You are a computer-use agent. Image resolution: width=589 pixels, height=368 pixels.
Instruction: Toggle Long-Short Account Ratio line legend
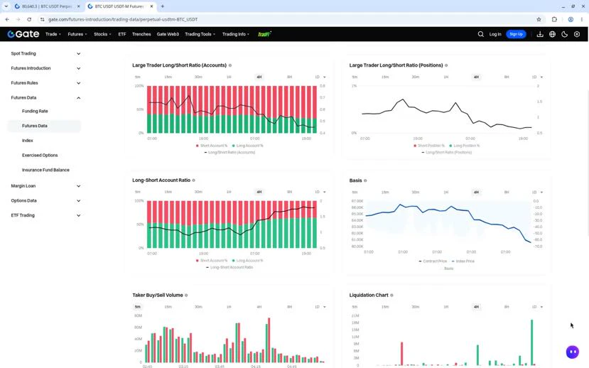tap(230, 267)
